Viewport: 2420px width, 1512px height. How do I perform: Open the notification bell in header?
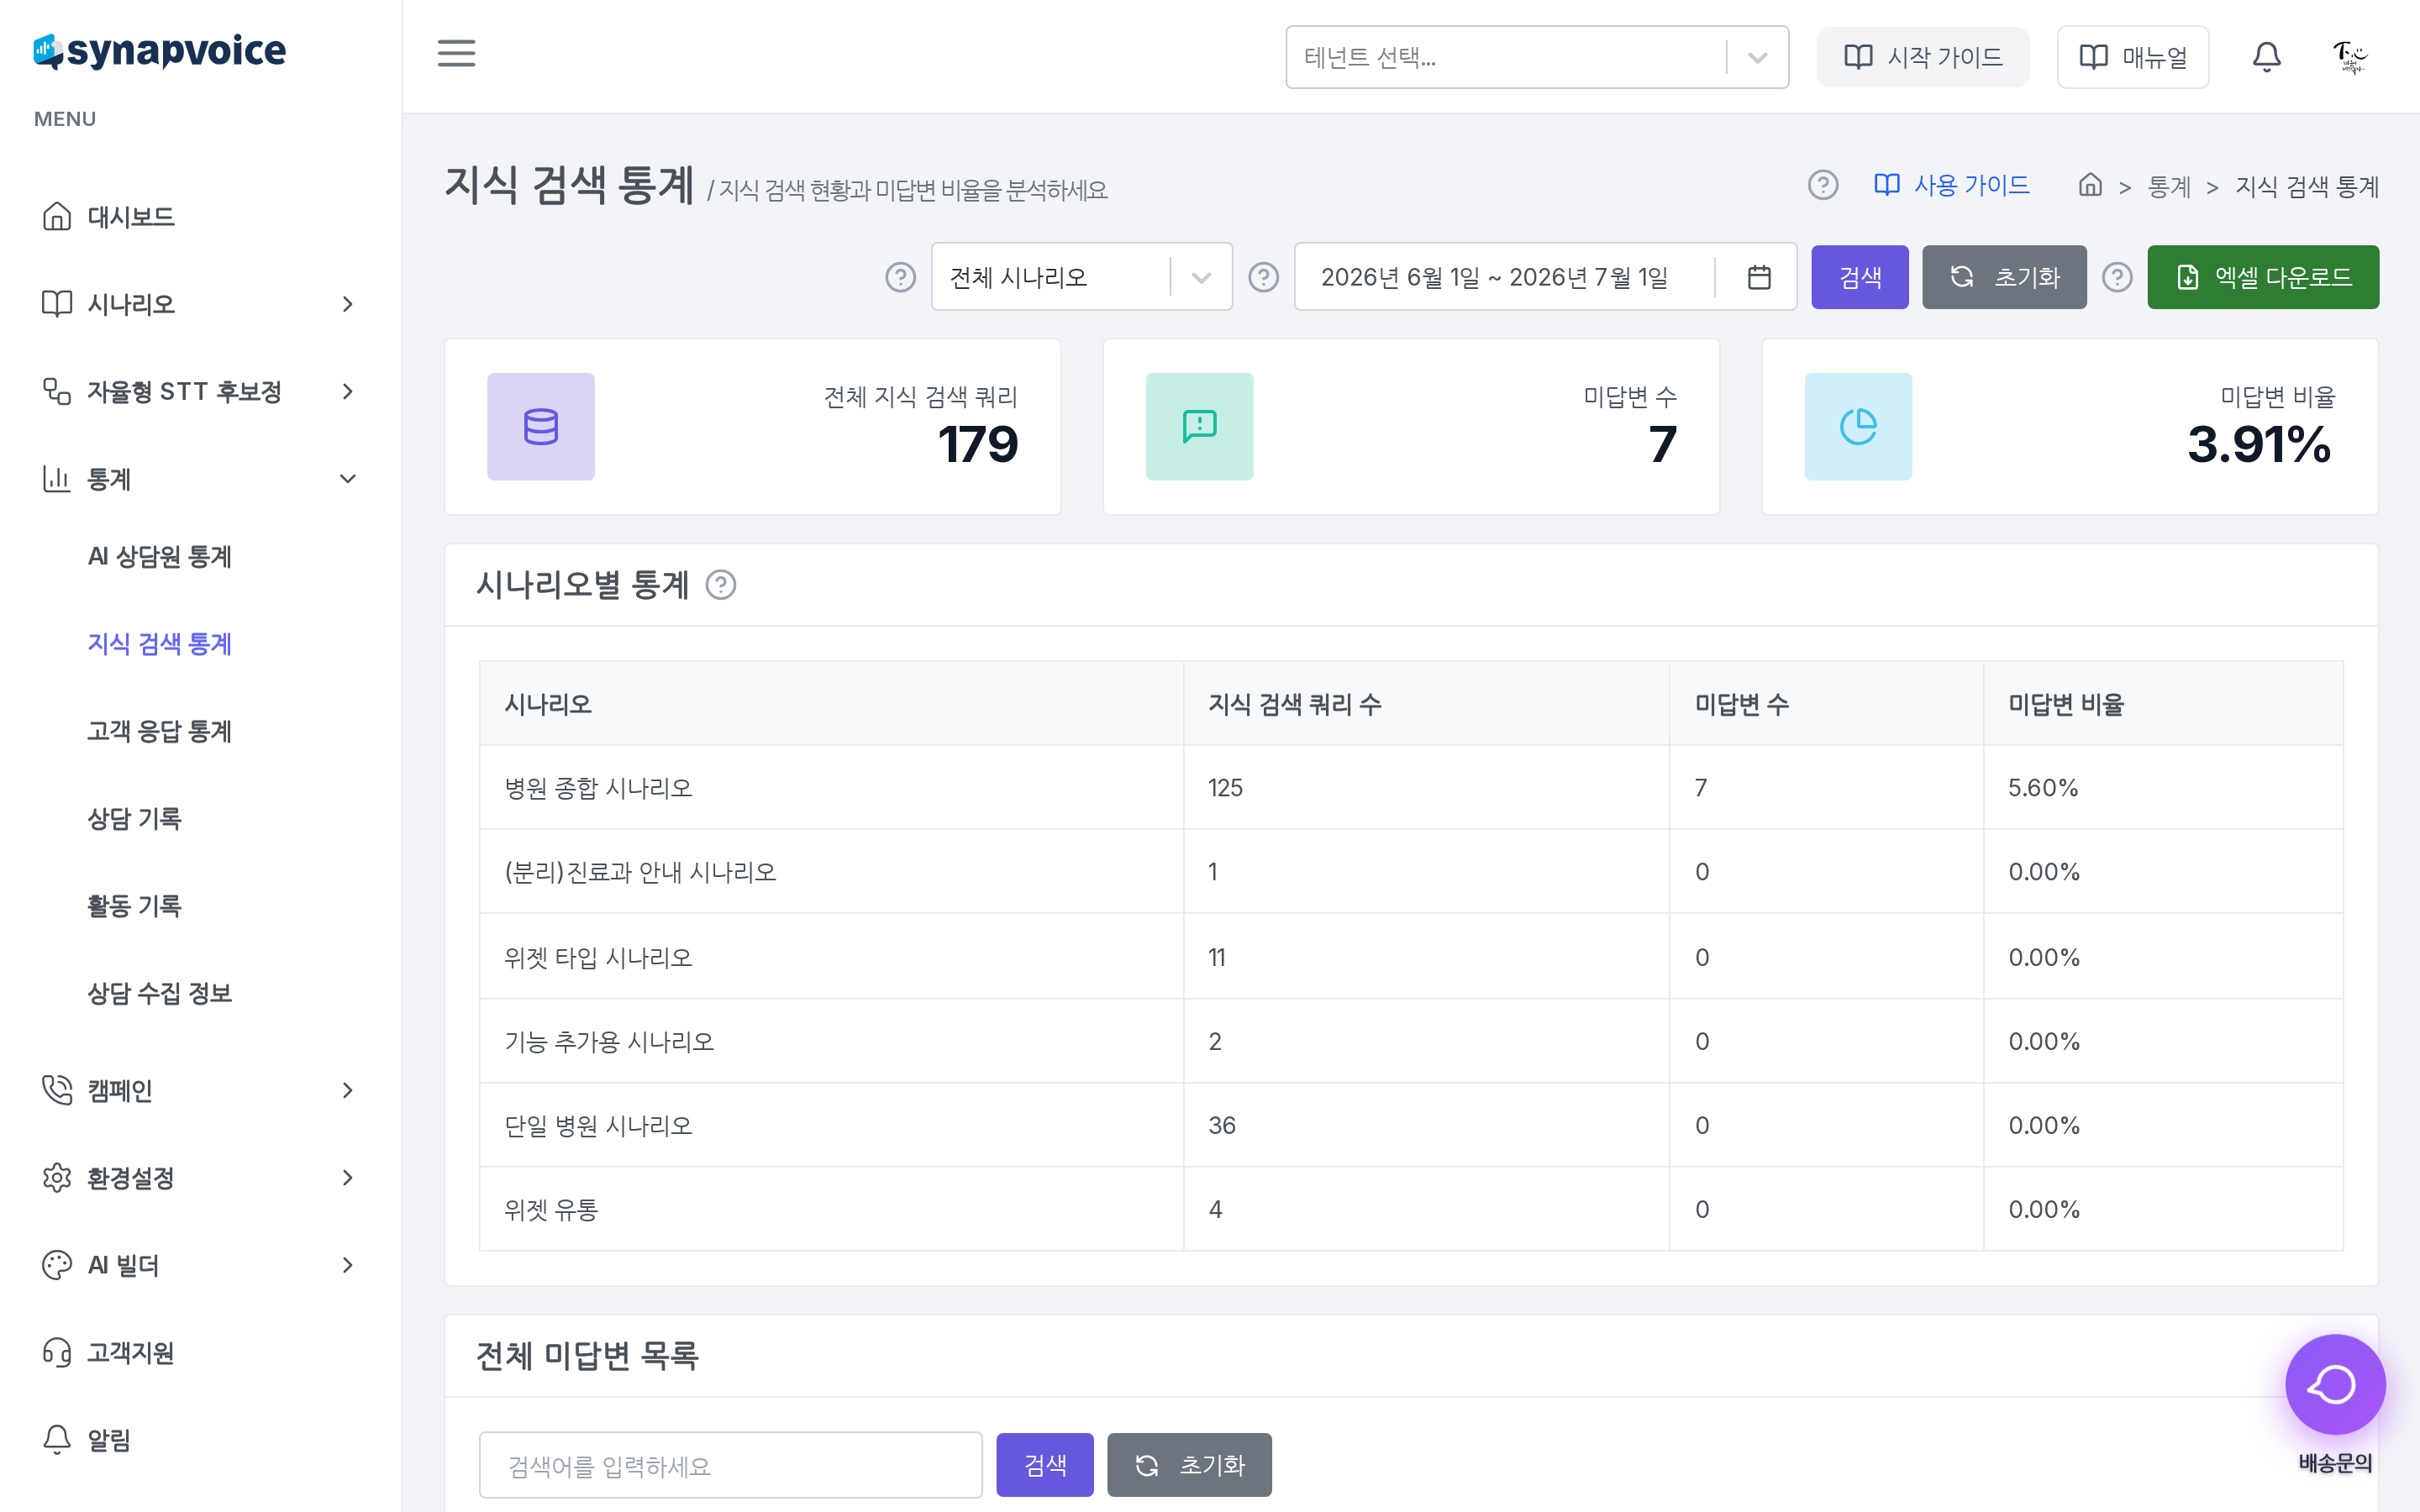(2266, 57)
